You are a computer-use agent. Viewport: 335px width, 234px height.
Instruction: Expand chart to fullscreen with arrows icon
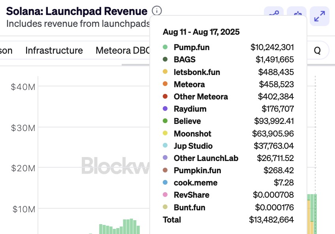(x=320, y=16)
